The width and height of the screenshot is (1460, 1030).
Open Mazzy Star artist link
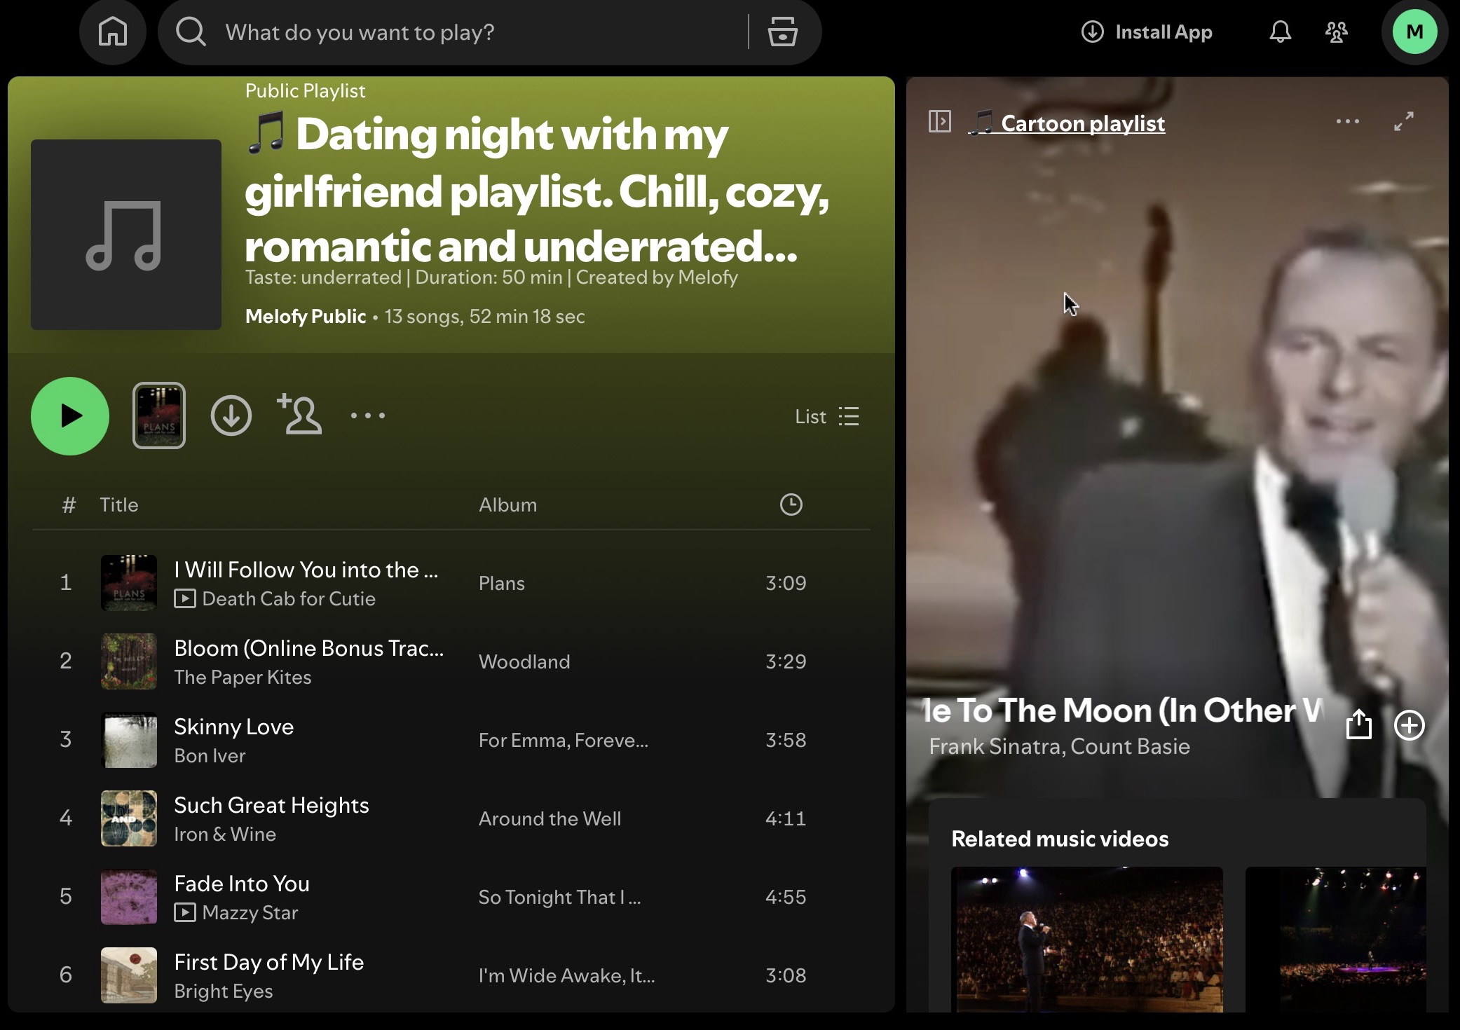click(250, 913)
